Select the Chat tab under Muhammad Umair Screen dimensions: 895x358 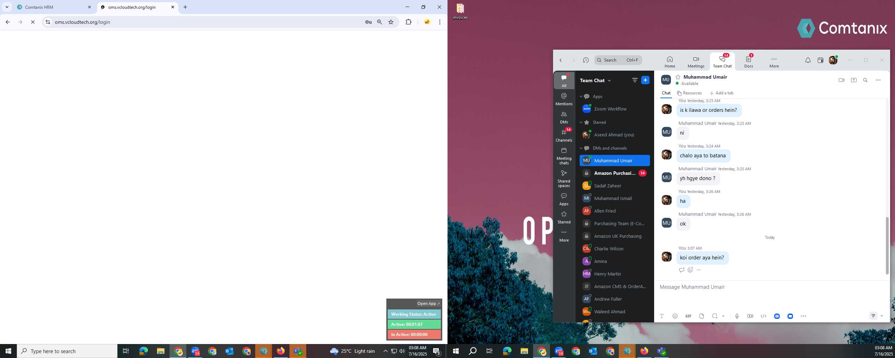pos(666,93)
